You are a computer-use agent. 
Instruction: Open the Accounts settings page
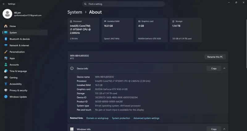[x=25, y=65]
